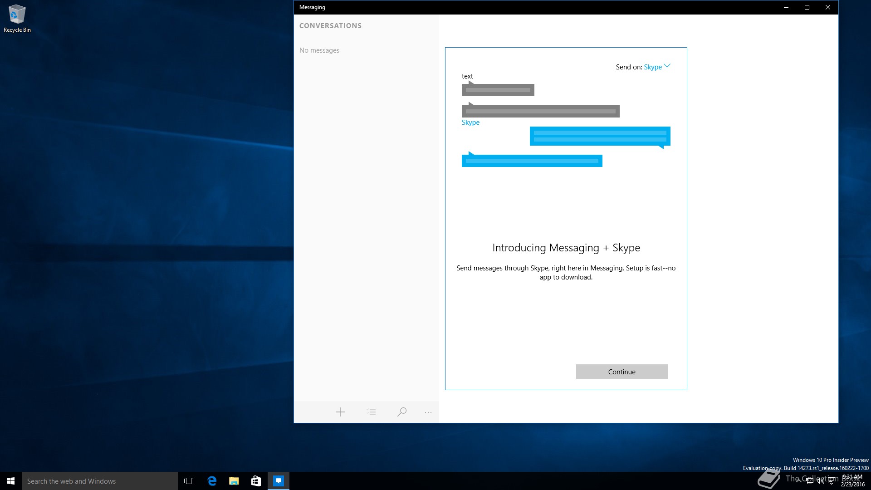Launch Microsoft Edge from the taskbar

pyautogui.click(x=212, y=481)
